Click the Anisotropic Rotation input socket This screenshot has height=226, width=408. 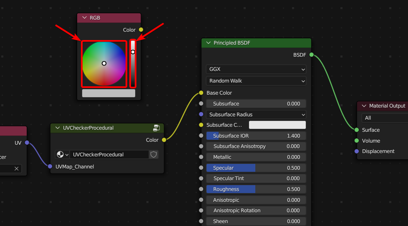coord(201,211)
